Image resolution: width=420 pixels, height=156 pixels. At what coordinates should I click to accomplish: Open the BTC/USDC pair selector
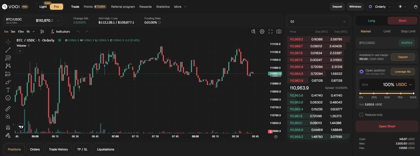[33, 21]
